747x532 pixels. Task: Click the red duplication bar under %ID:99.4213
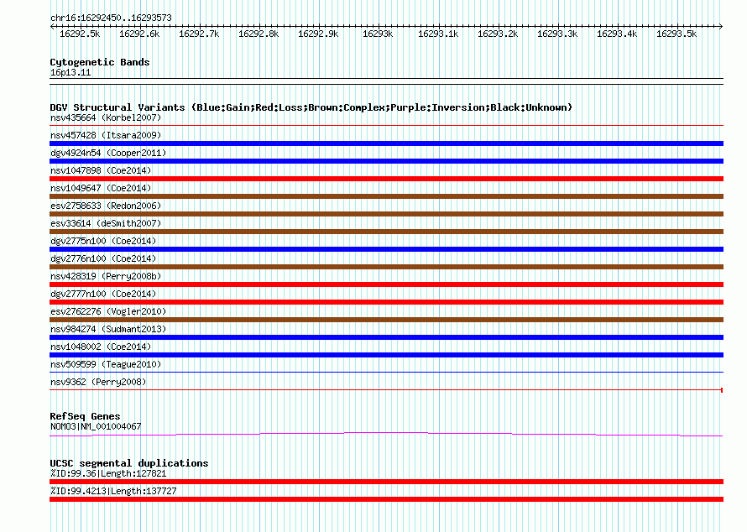coord(386,499)
